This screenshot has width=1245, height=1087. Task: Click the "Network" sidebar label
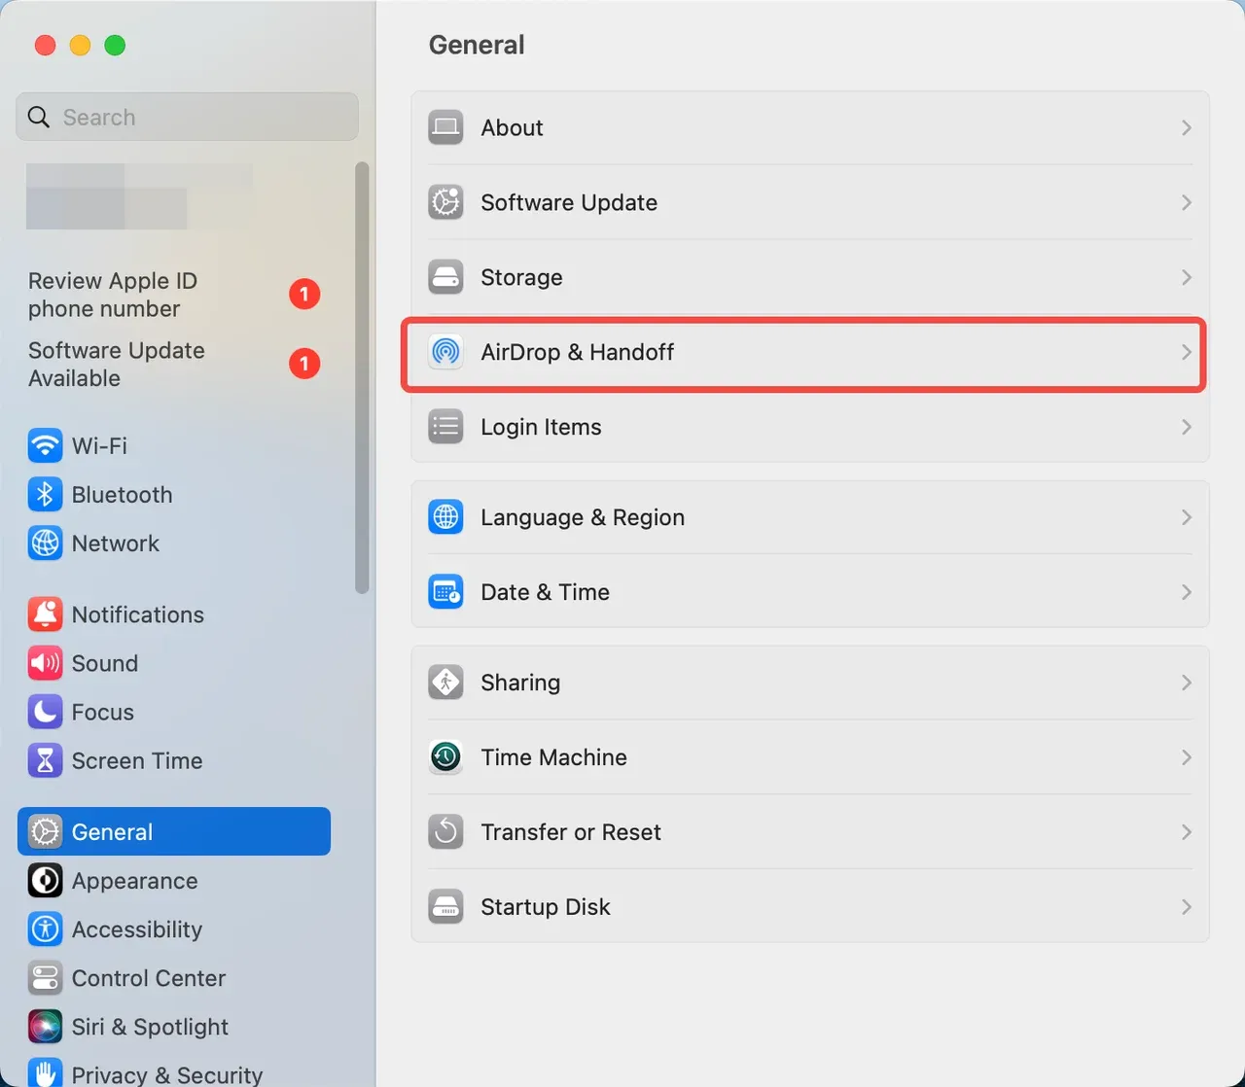pyautogui.click(x=116, y=543)
